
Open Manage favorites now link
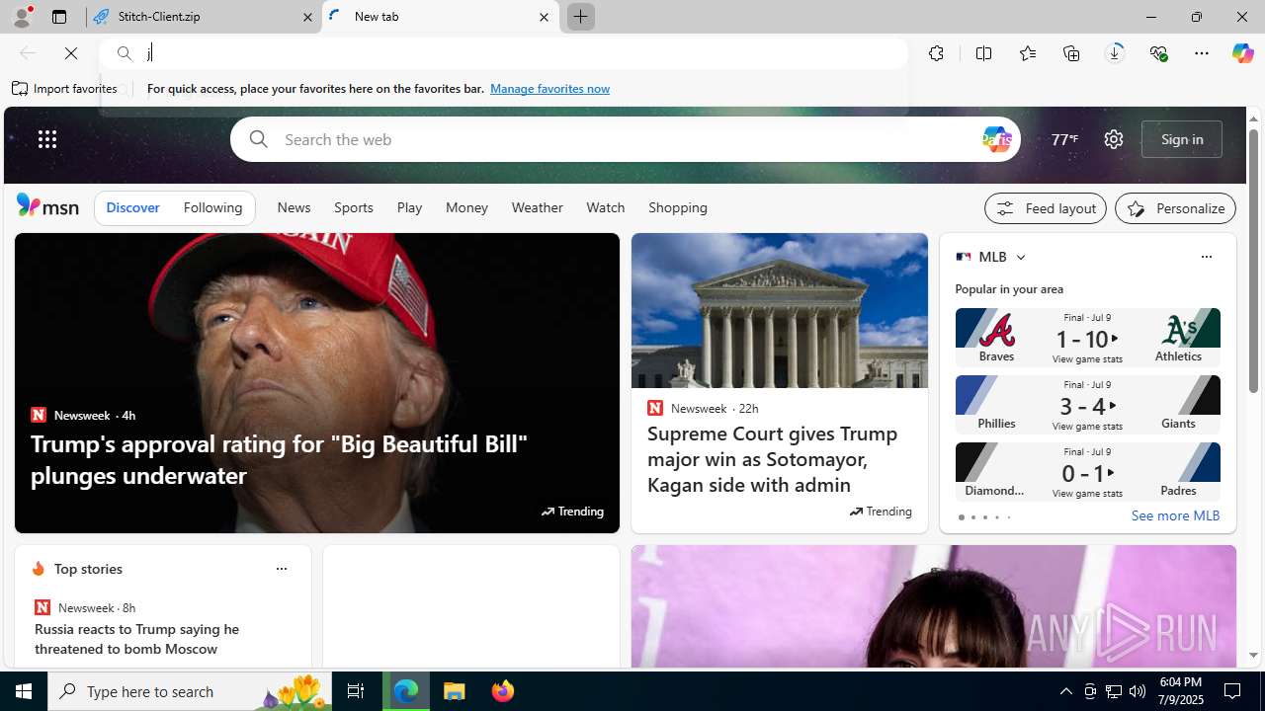pos(549,89)
